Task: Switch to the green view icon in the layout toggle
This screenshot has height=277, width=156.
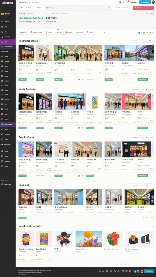Action: click(x=144, y=33)
